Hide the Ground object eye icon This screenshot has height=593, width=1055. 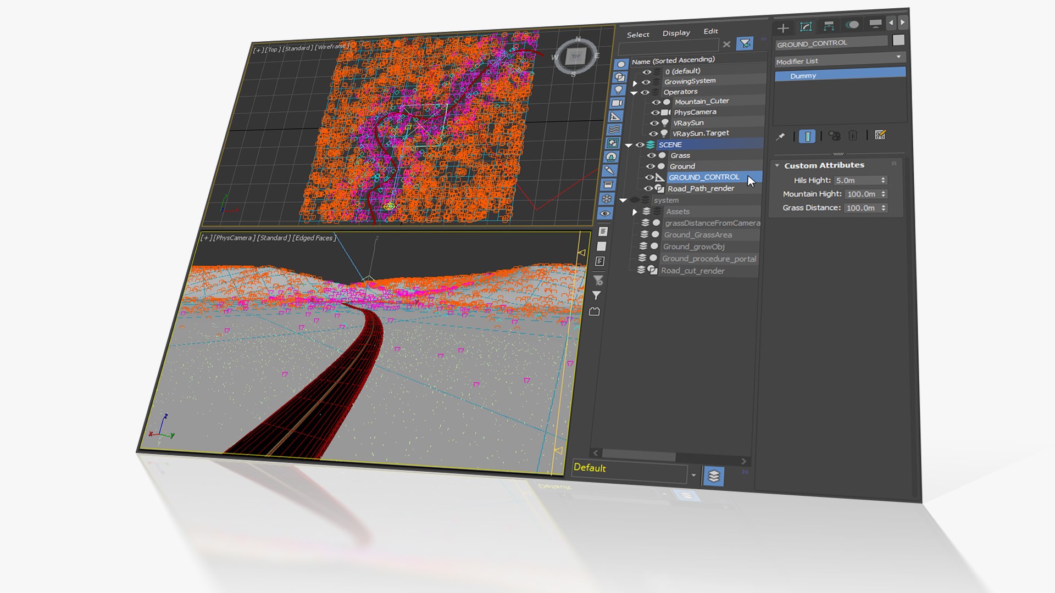coord(651,166)
